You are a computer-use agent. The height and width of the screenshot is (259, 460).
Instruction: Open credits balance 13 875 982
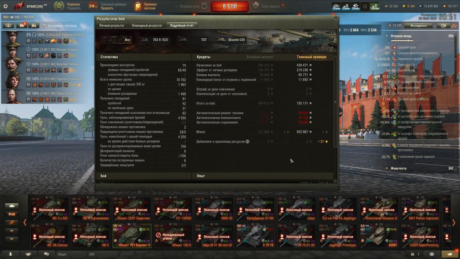coord(429,6)
